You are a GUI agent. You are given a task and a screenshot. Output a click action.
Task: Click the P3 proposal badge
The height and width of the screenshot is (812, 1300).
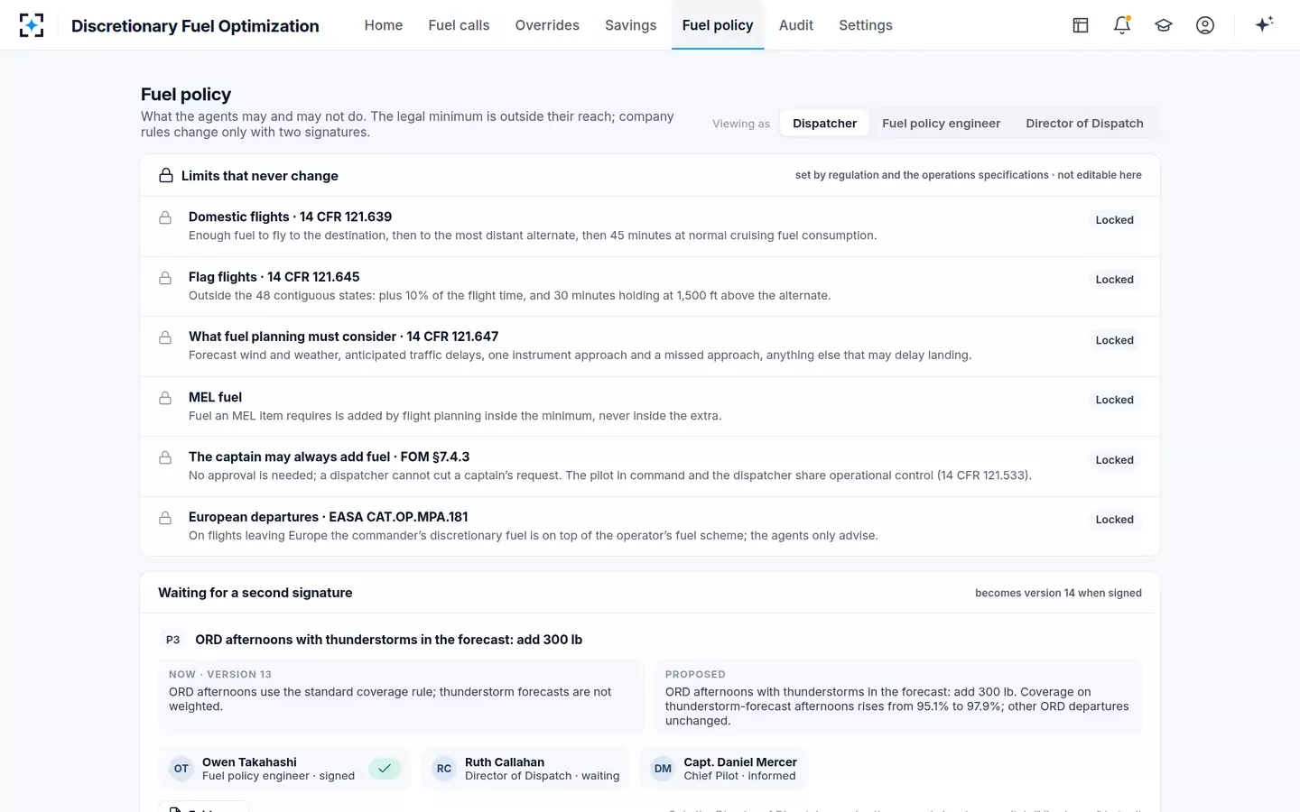pos(172,640)
